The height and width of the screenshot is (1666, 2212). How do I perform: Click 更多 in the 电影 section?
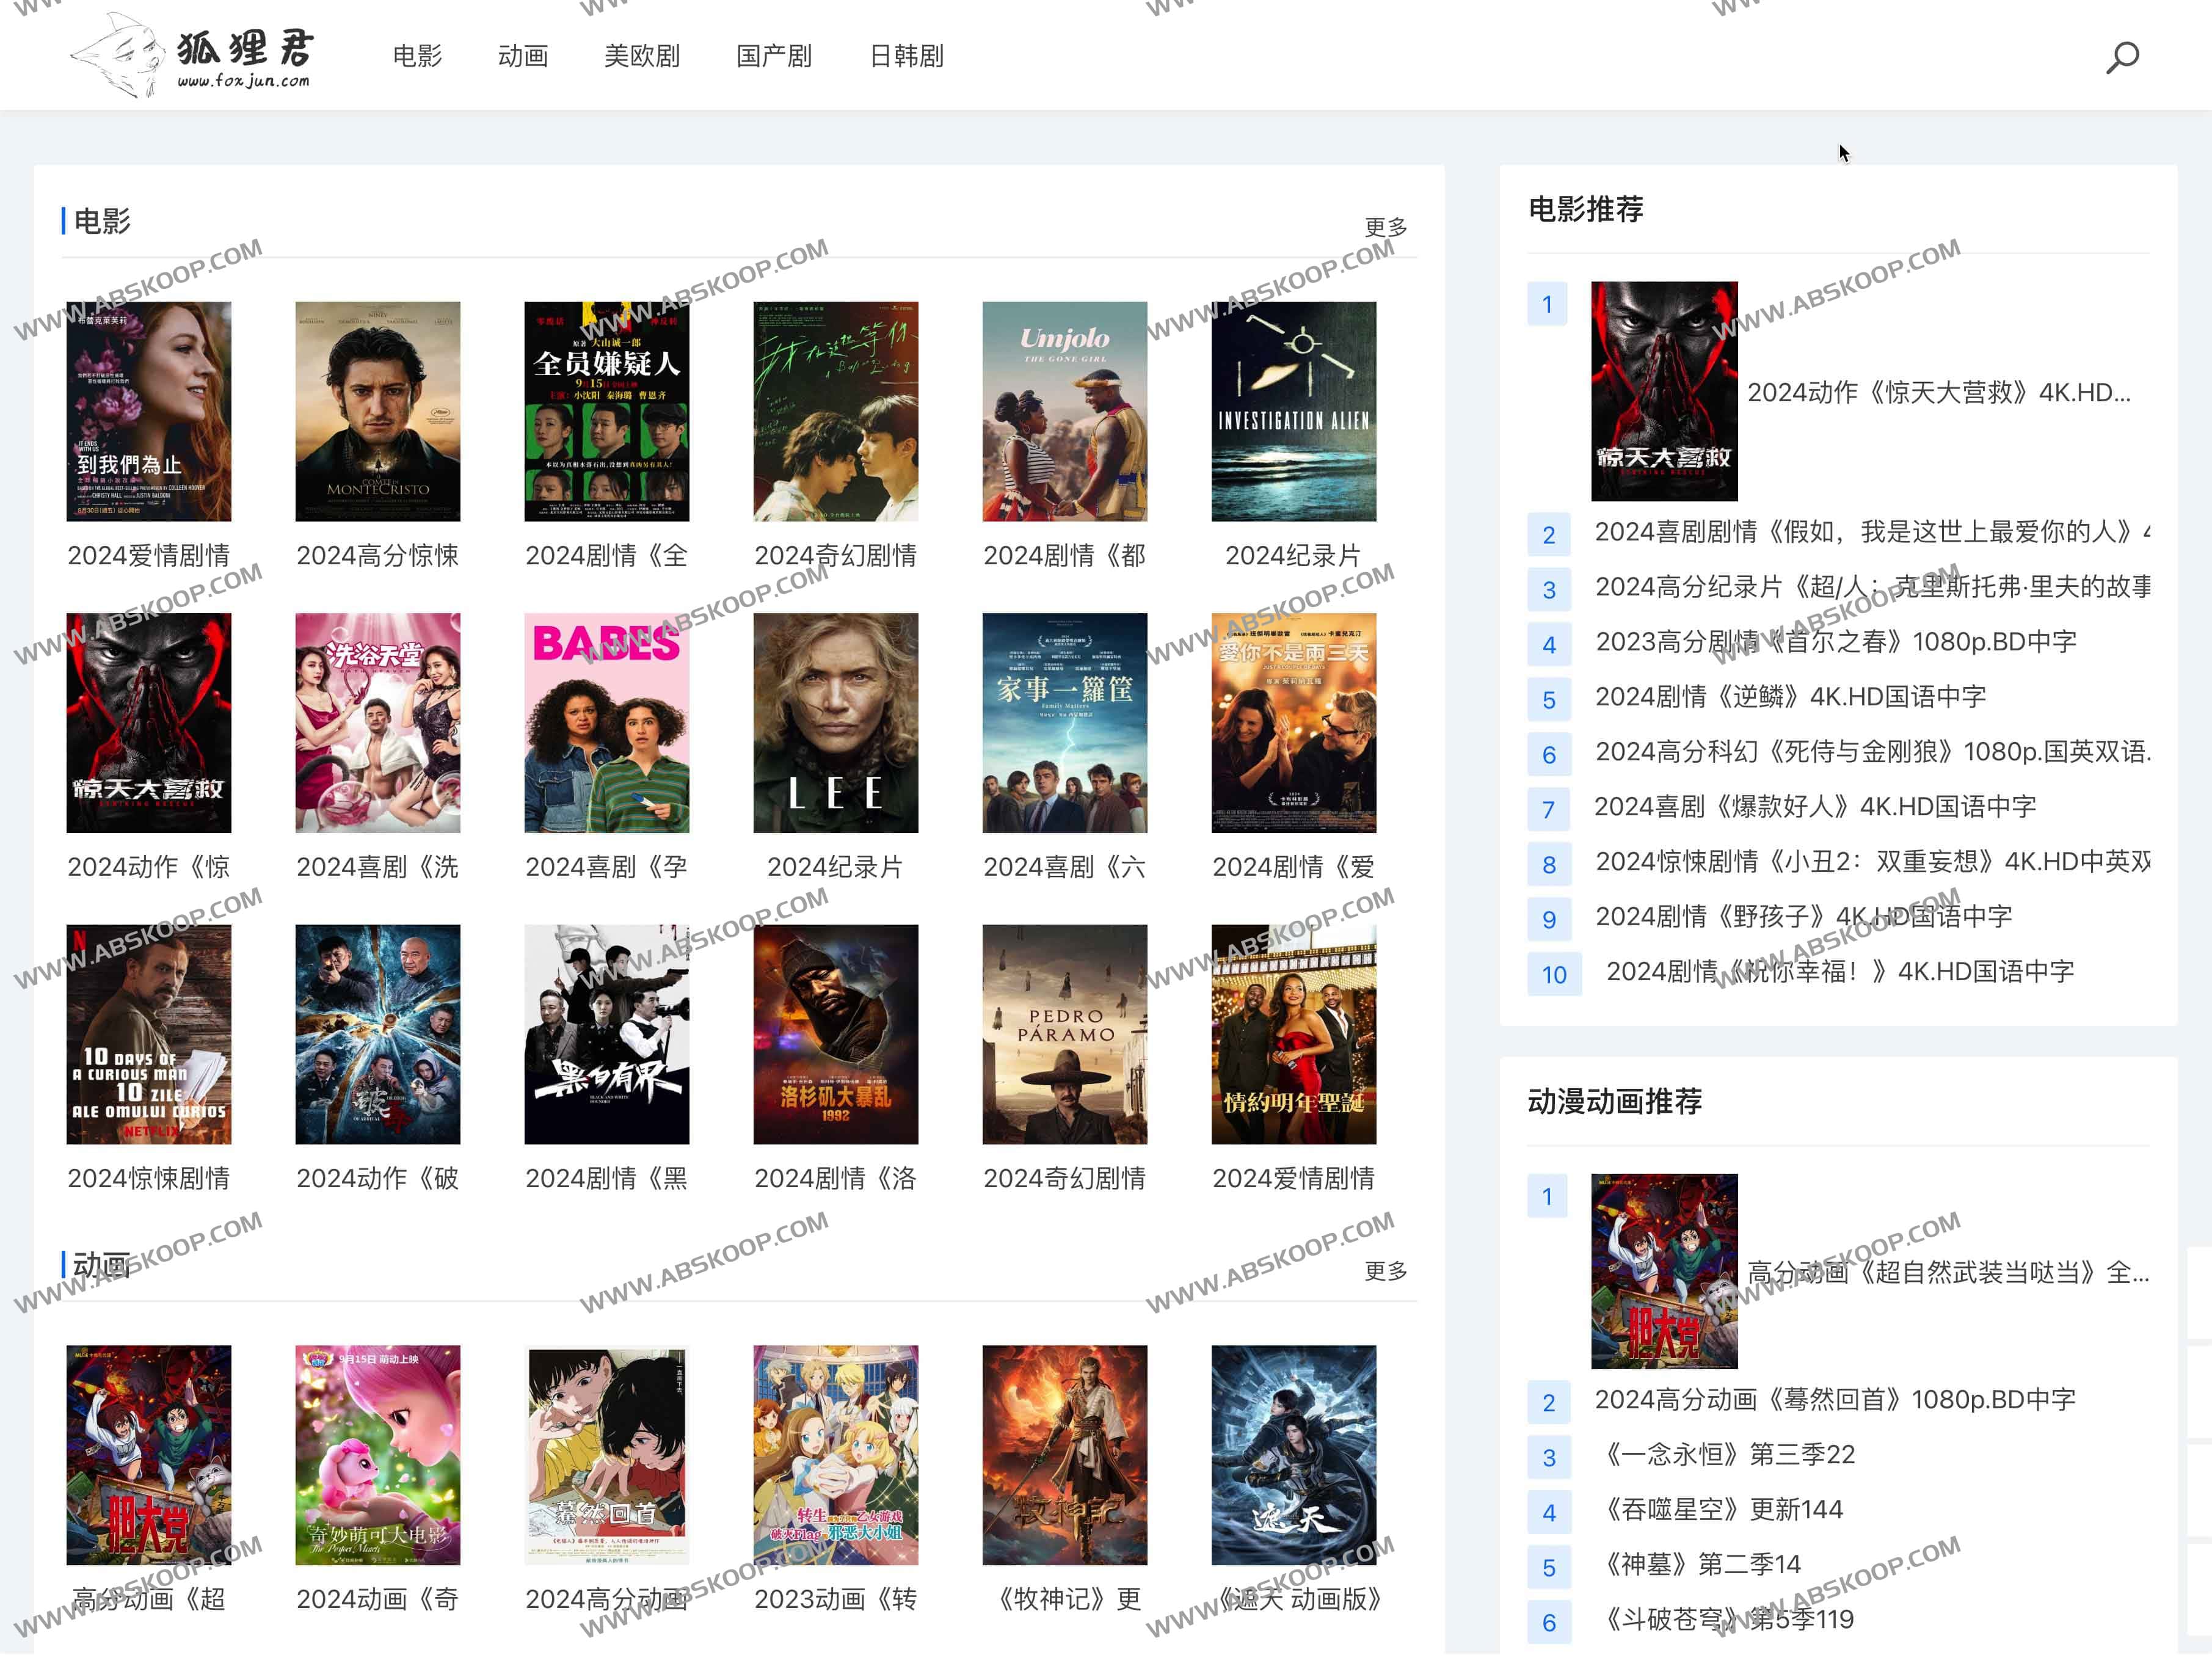1385,227
